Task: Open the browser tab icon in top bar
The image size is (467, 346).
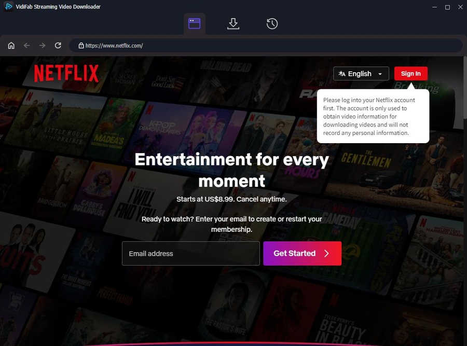Action: click(194, 23)
